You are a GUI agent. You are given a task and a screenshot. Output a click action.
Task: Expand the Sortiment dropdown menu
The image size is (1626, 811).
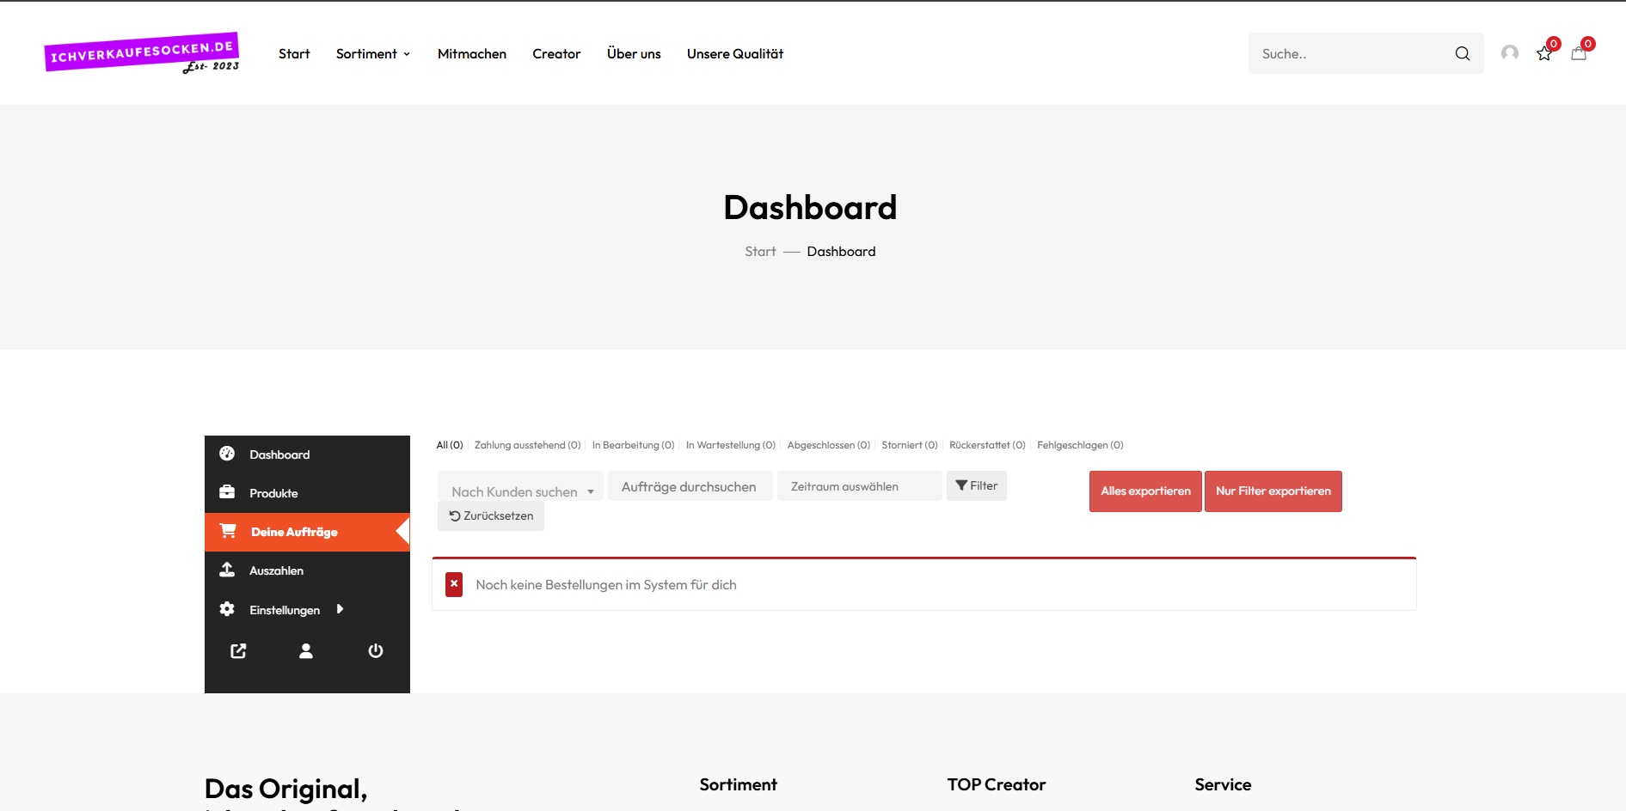coord(373,53)
